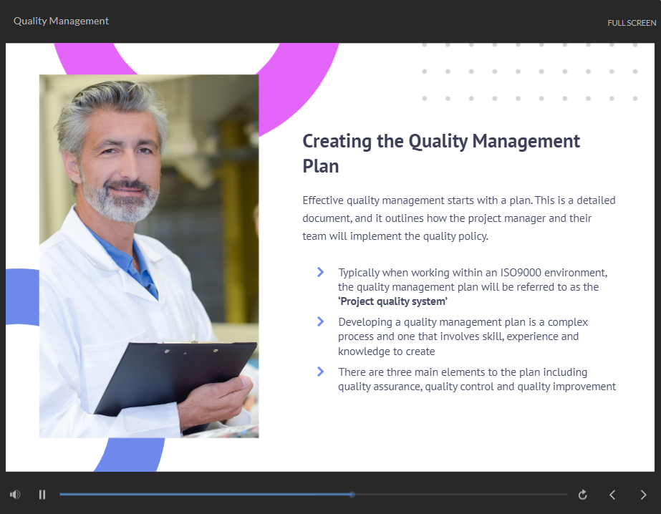Click the 'Effective quality management' intro paragraph
661x514 pixels.
click(x=458, y=218)
